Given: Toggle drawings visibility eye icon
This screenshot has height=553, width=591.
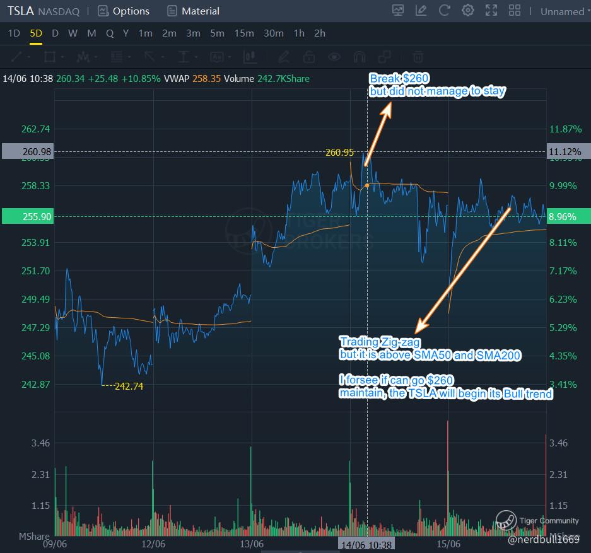Looking at the screenshot, I should [x=334, y=57].
